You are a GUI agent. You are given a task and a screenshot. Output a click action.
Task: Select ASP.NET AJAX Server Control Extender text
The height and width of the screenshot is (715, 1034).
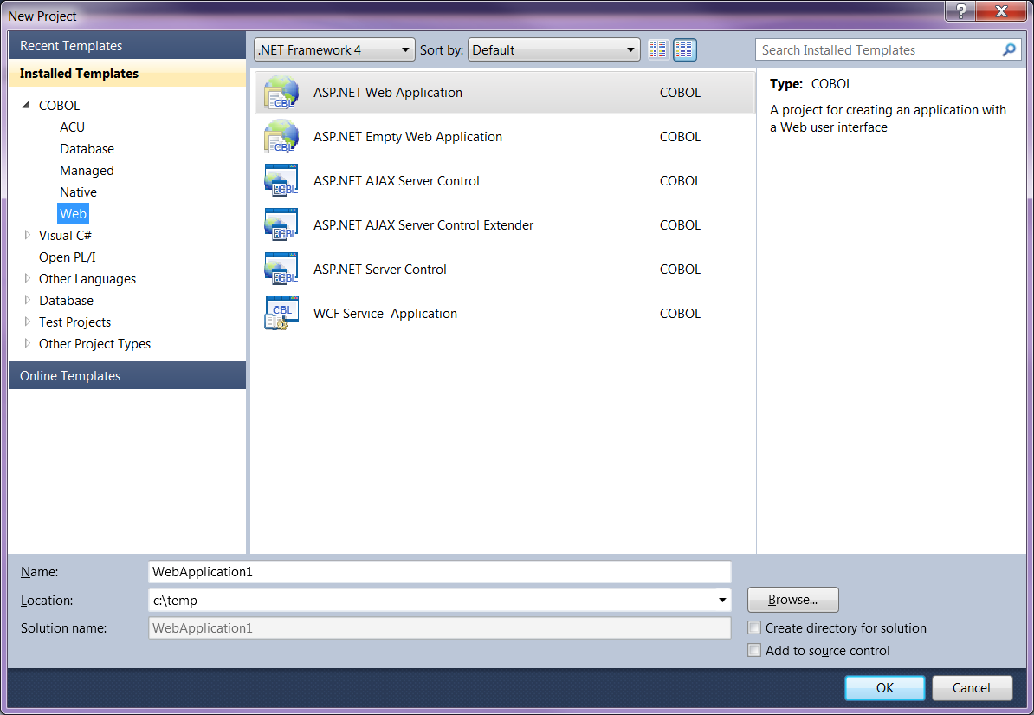coord(423,225)
